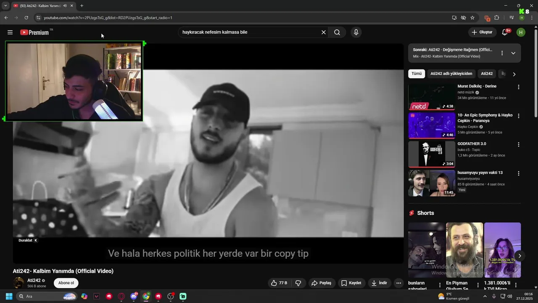538x303 pixels.
Task: Open YouTube notifications bell
Action: click(x=506, y=32)
